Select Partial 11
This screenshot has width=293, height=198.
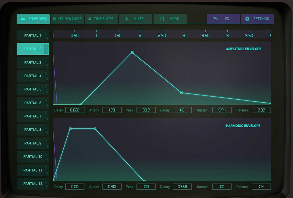[33, 170]
